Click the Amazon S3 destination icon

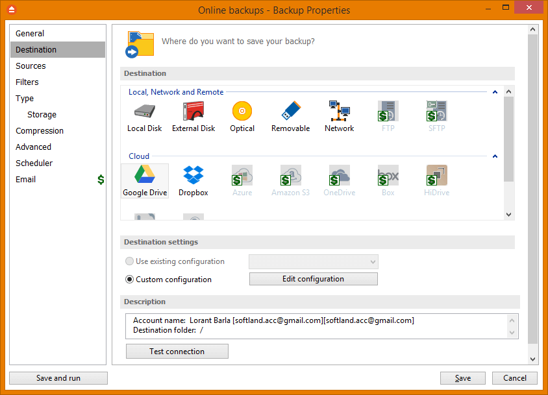coord(290,181)
